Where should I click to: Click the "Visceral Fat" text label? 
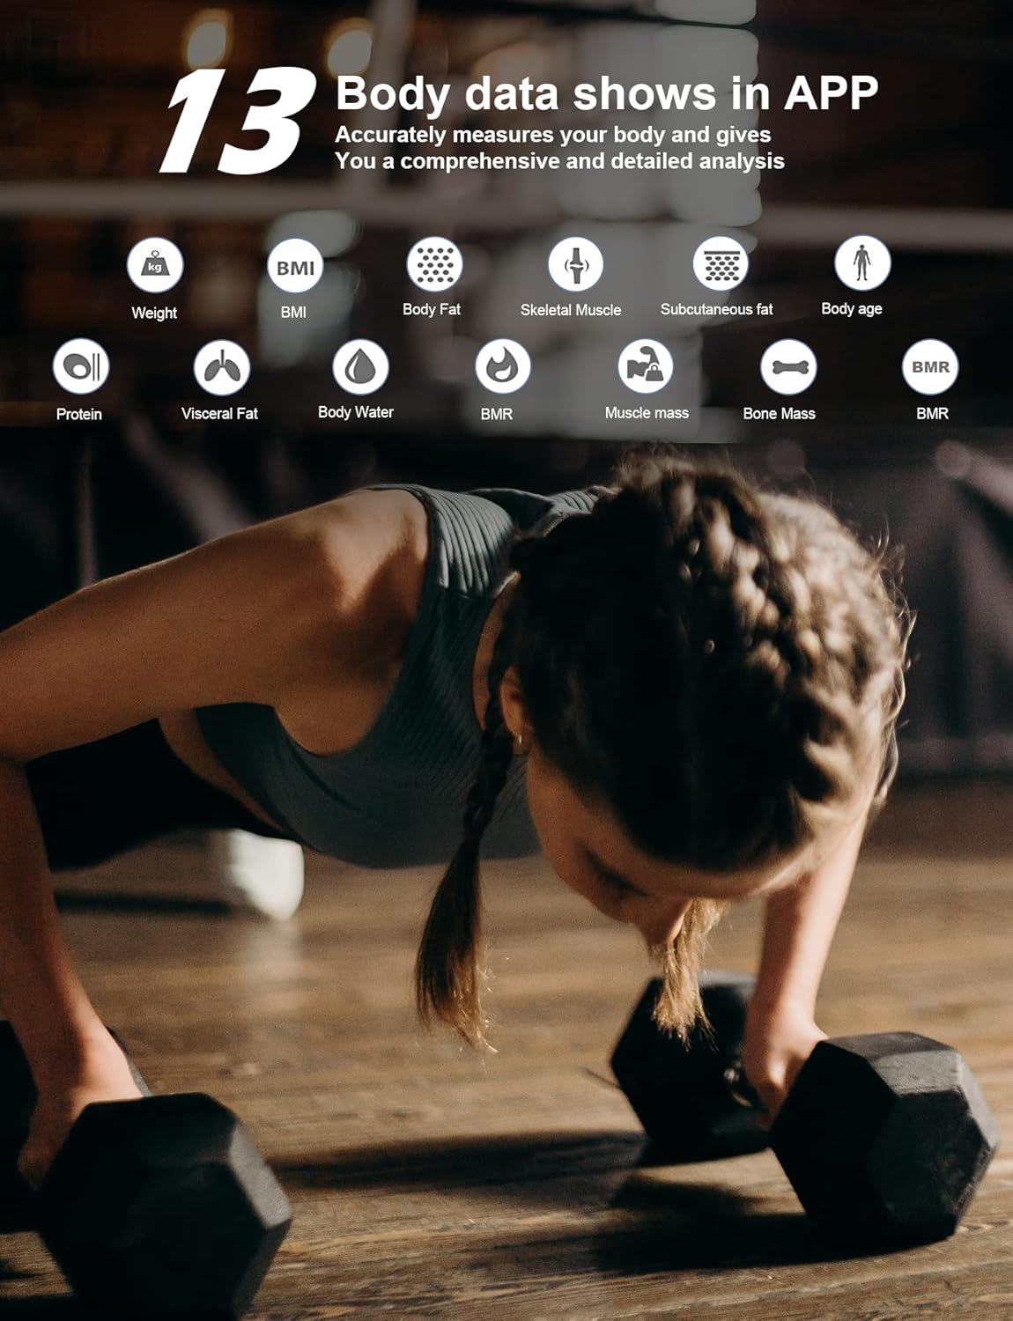coord(219,413)
